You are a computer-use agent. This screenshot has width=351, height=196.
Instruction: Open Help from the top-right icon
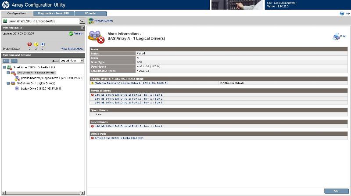pyautogui.click(x=342, y=13)
